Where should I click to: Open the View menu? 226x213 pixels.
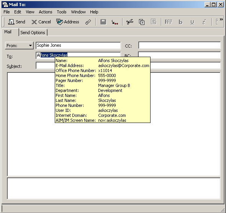tap(30, 12)
